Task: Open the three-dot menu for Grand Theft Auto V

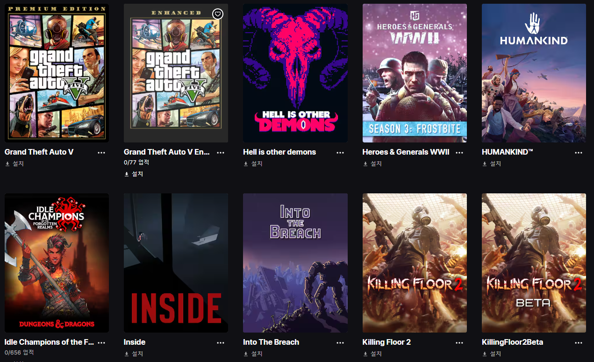Action: pyautogui.click(x=101, y=153)
